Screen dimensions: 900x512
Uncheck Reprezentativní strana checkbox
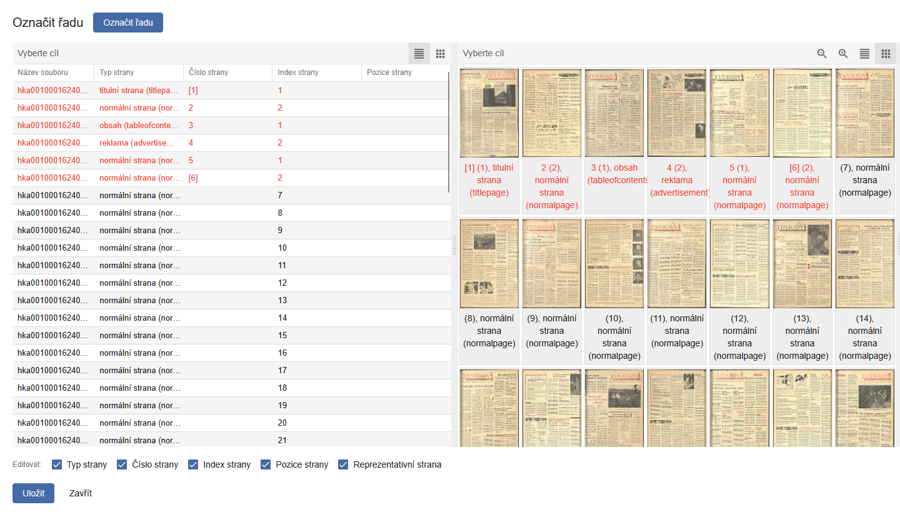tap(343, 464)
